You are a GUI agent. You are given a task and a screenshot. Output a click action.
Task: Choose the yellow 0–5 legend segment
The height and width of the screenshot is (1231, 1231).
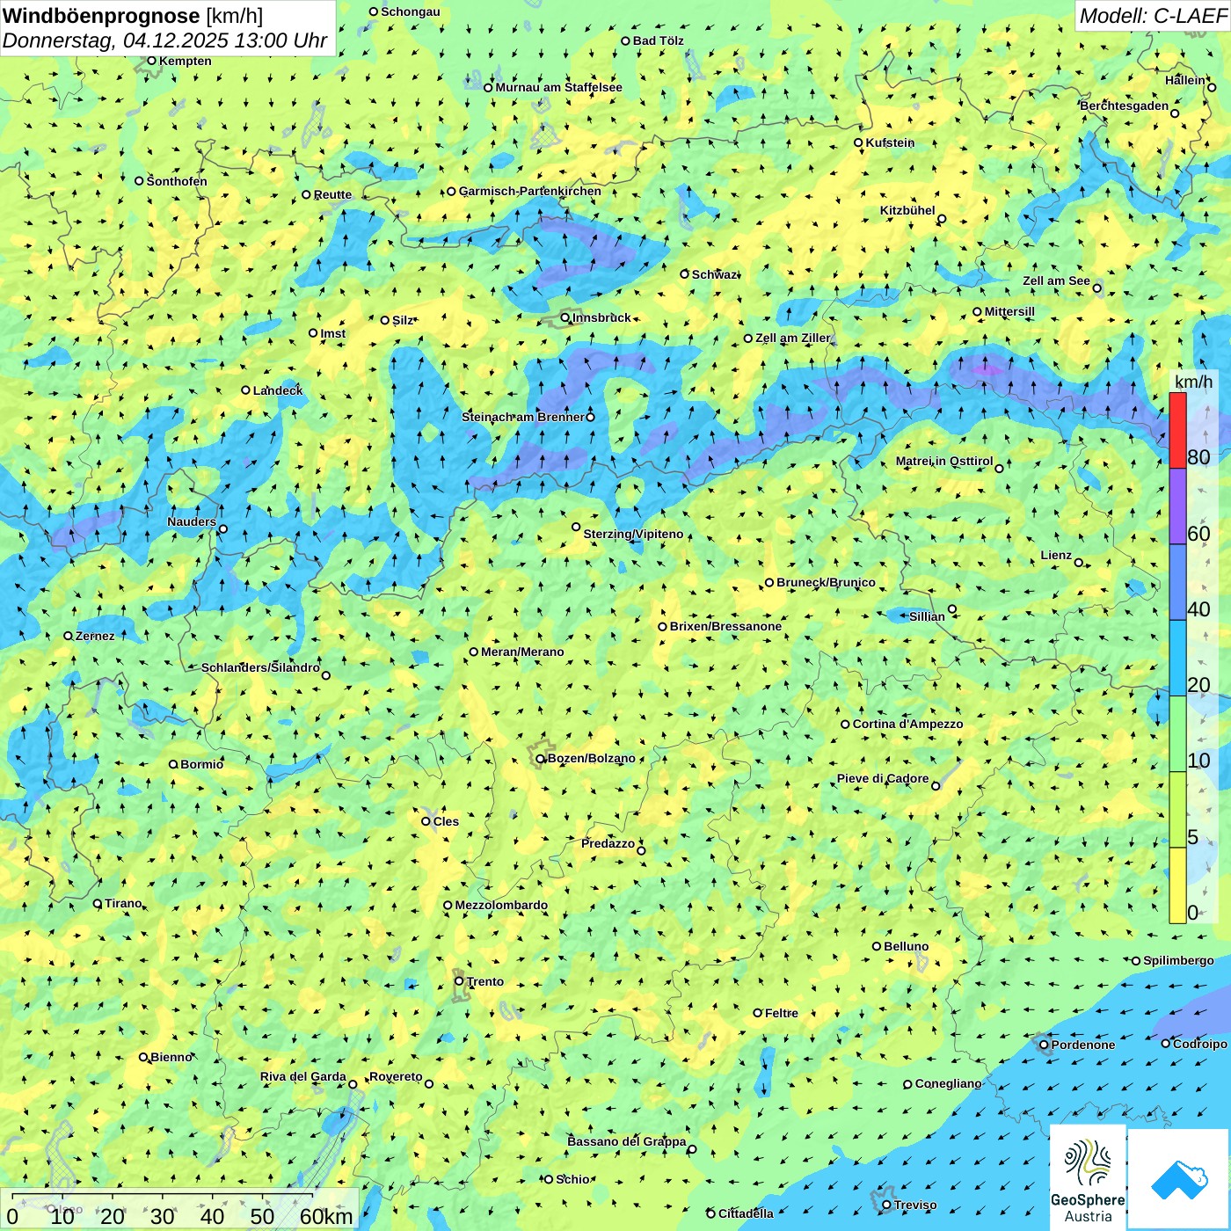click(1177, 885)
